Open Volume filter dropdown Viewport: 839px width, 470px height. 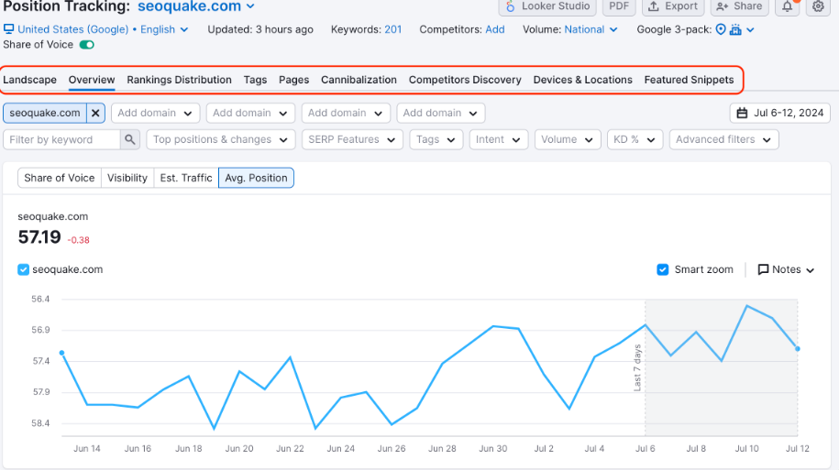click(x=568, y=139)
